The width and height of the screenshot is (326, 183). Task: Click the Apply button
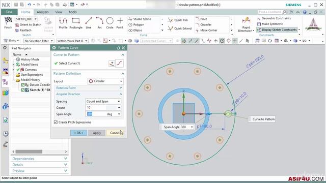point(97,133)
